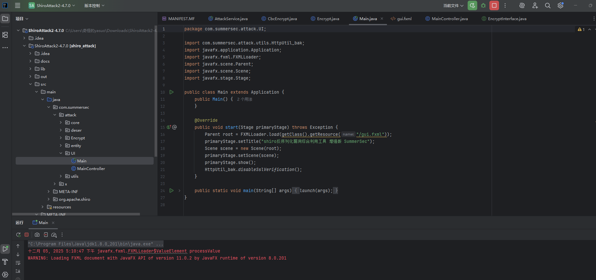The height and width of the screenshot is (280, 596).
Task: Click the yellow warning indicator in editor
Action: (581, 29)
